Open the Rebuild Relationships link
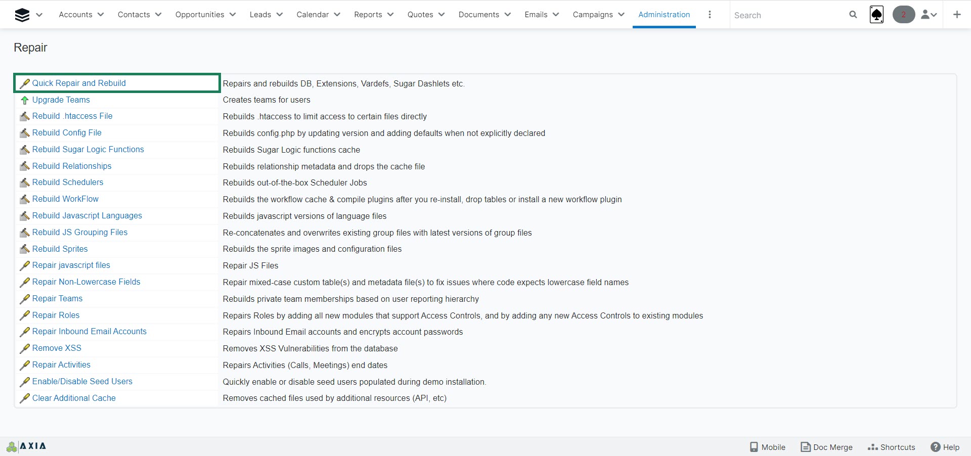 pos(72,166)
